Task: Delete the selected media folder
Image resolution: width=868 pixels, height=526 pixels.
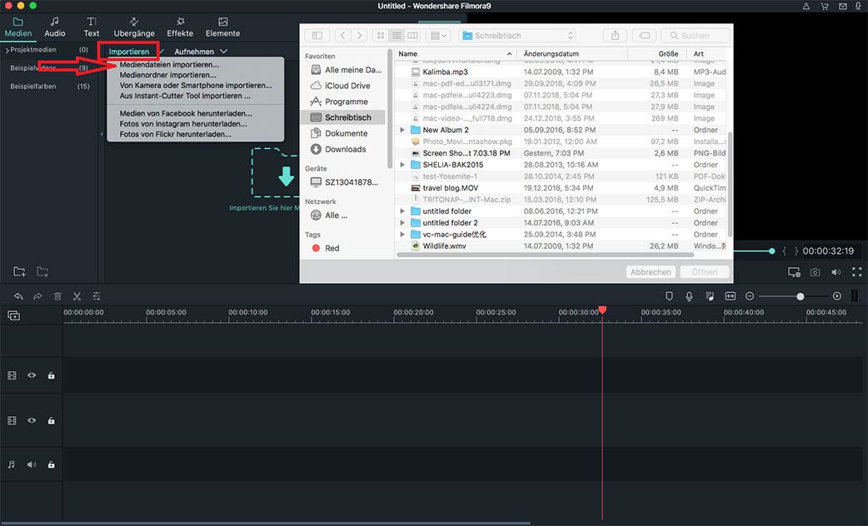Action: pos(42,271)
